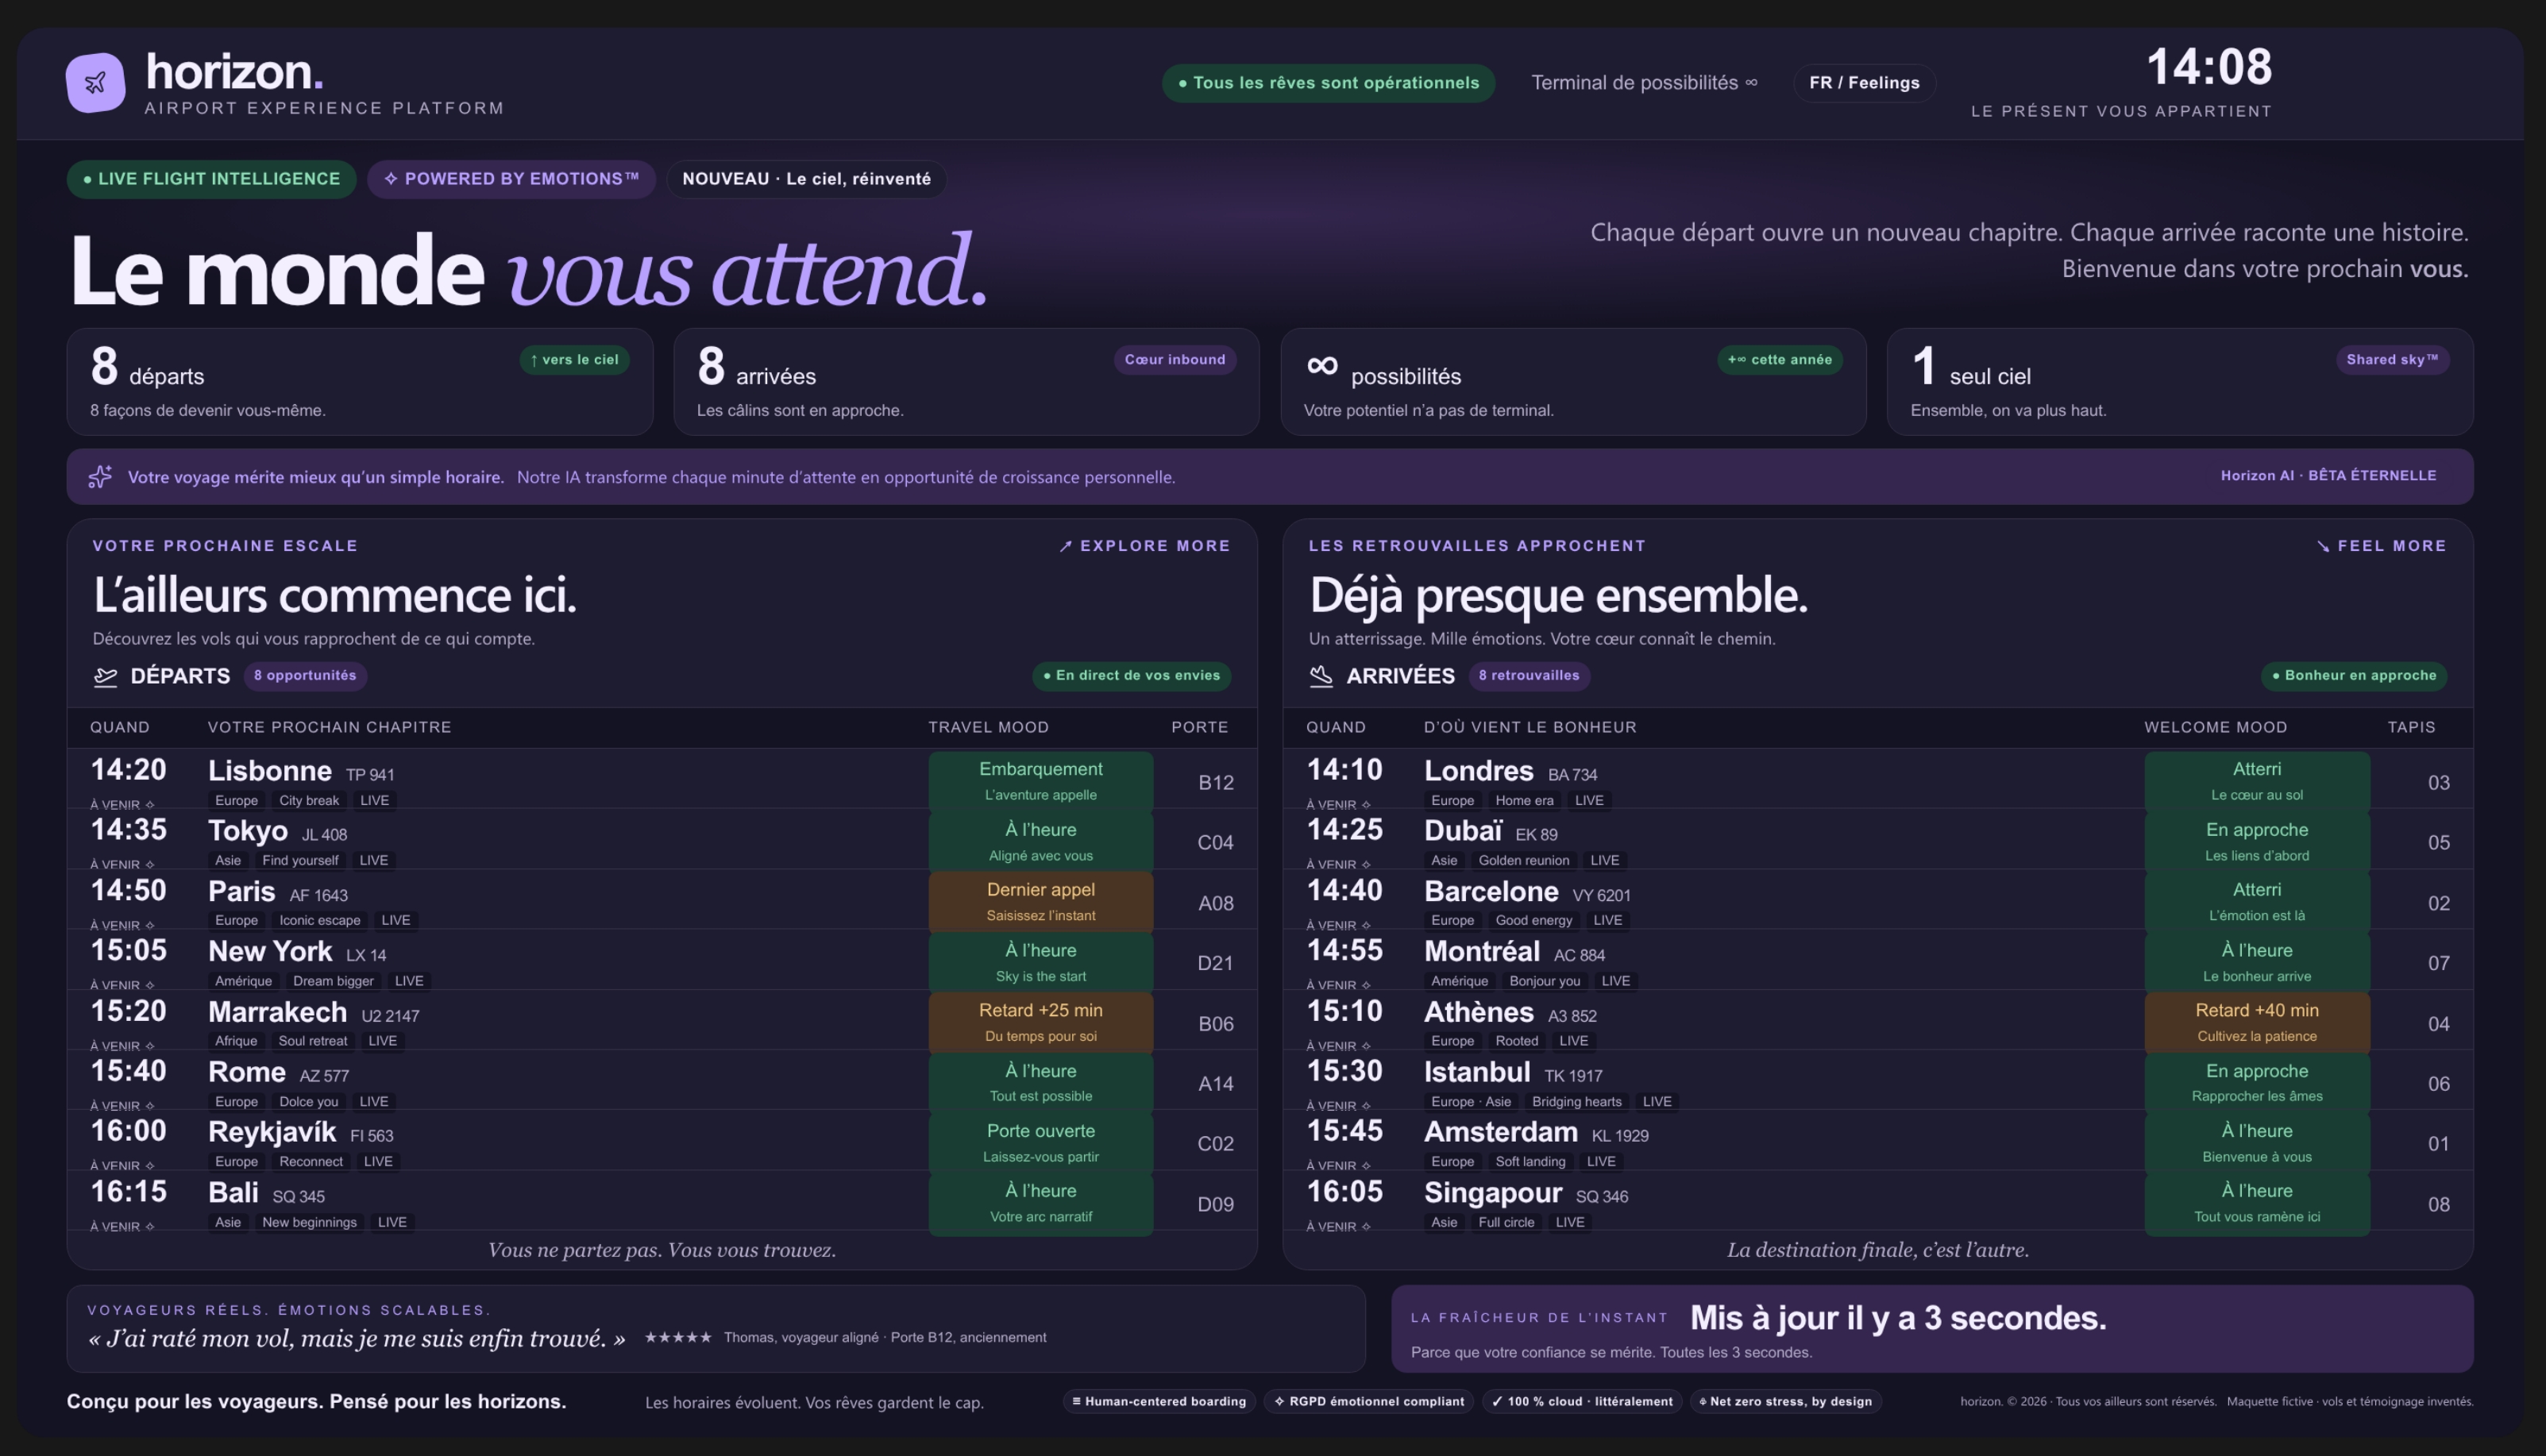Viewport: 2546px width, 1456px height.
Task: Open the EXPLORE MORE link
Action: point(1144,546)
